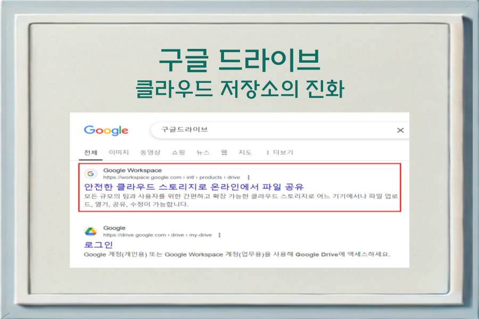Switch to the 웹 tab
Screen dimensions: 479x319
[224, 152]
